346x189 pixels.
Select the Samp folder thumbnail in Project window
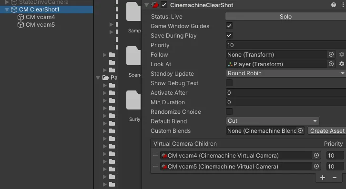pos(133,11)
